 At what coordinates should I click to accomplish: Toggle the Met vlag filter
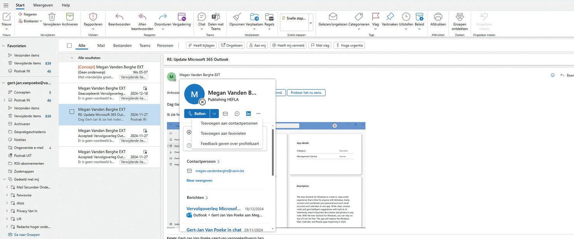(x=320, y=45)
